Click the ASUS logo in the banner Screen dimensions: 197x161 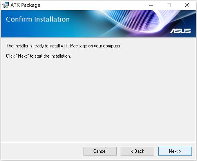181,31
